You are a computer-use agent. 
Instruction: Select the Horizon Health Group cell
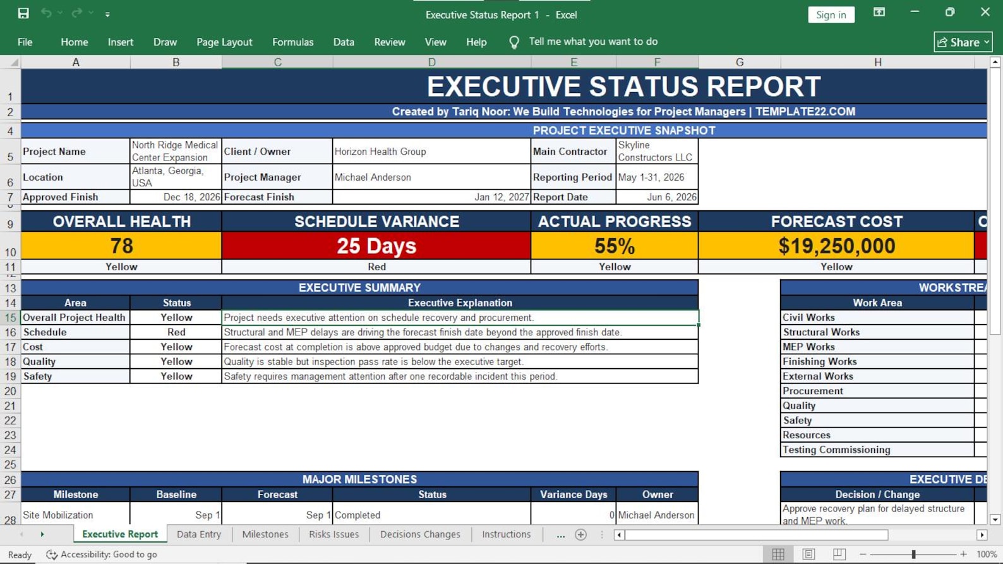432,152
